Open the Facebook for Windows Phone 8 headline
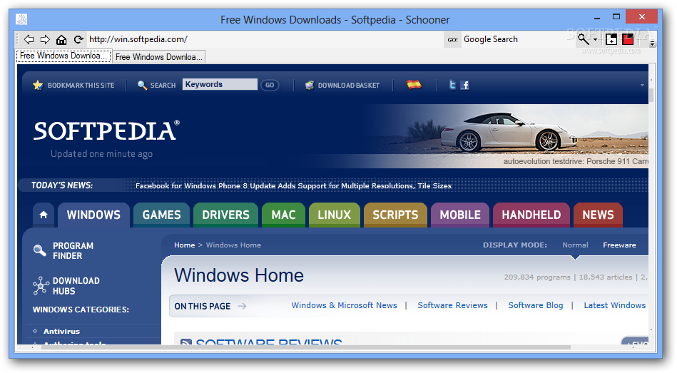Viewport: 677px width, 373px height. tap(293, 185)
